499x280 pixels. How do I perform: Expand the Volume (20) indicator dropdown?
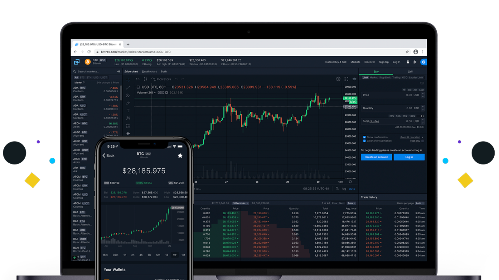pyautogui.click(x=146, y=92)
